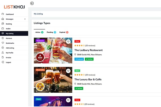Viewport: 161px width, 107px height.
Task: Open the Event listing singer thumbnail
Action: 53,101
